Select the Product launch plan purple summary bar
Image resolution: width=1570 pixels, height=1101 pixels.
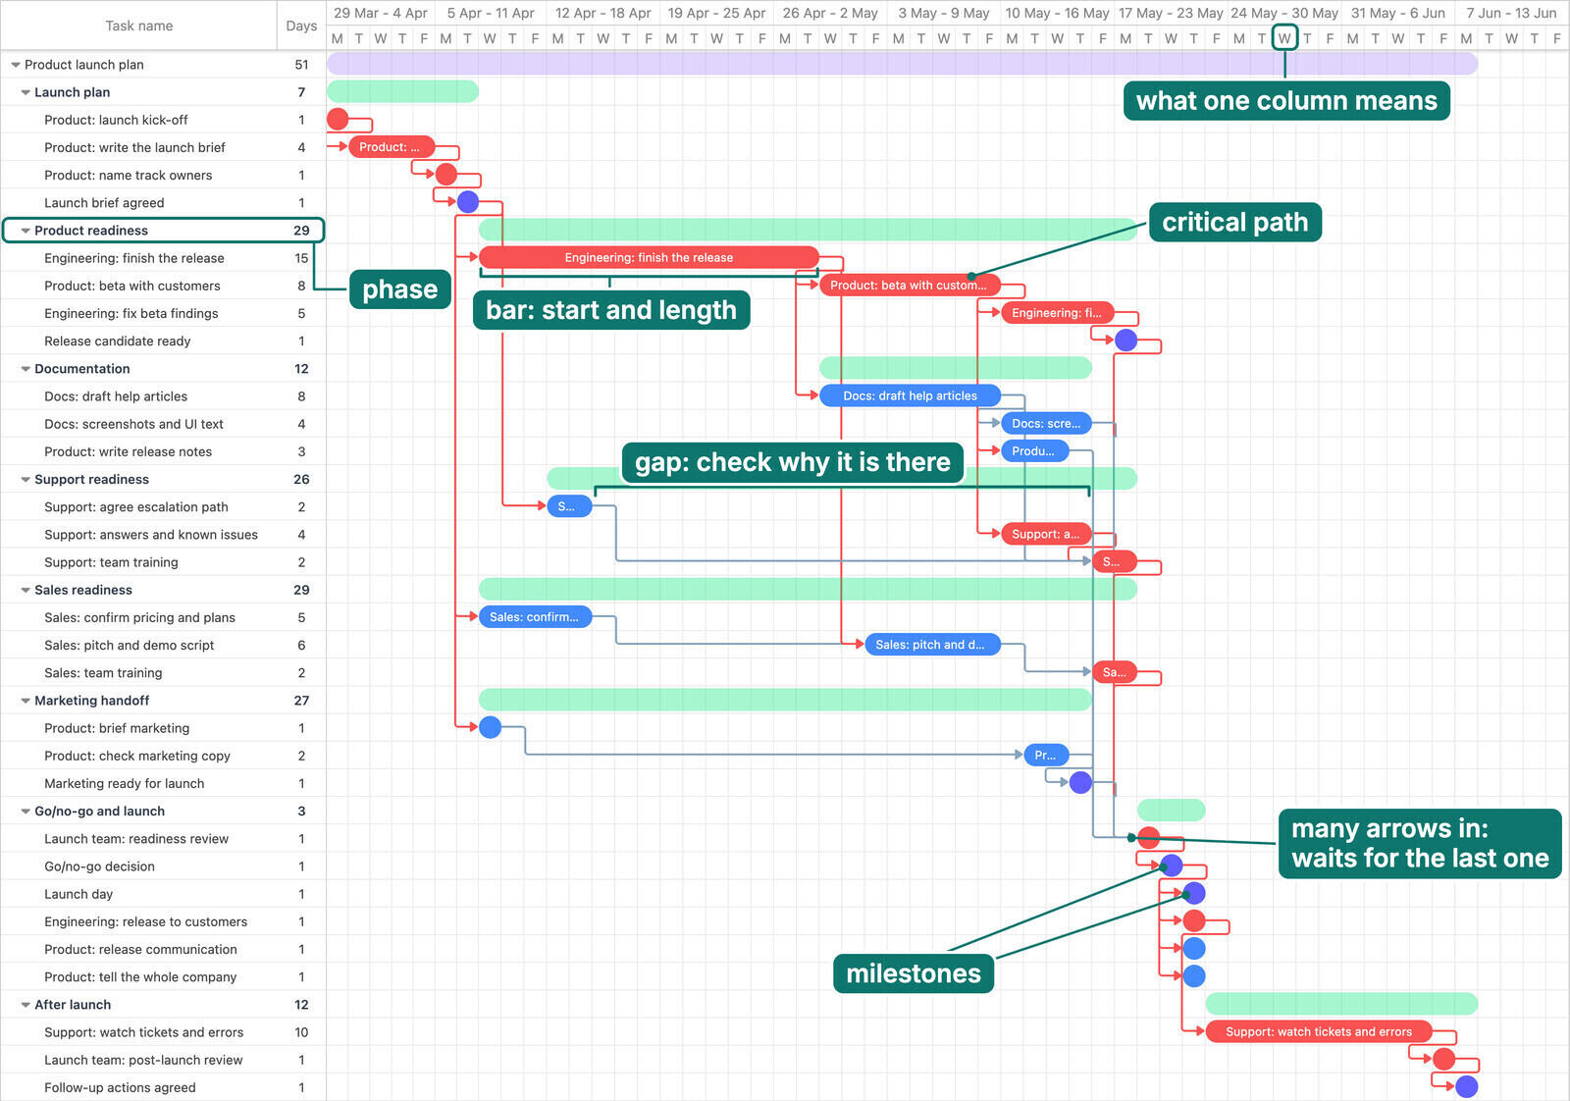(x=902, y=65)
